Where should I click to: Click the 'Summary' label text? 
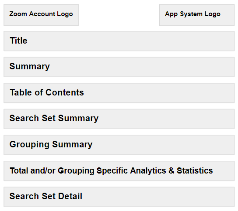point(30,67)
